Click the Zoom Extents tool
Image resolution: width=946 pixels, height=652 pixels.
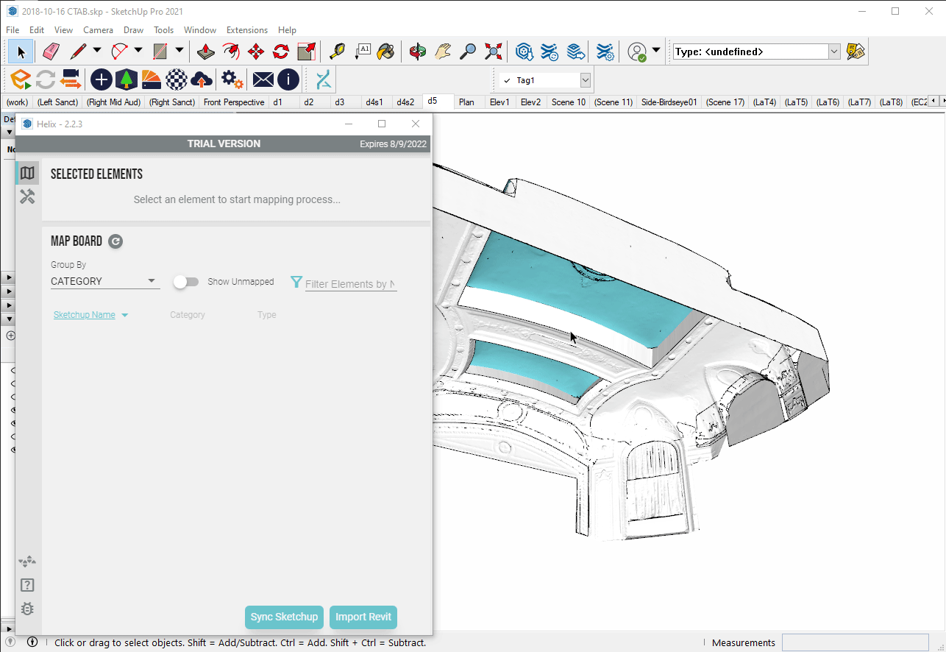tap(493, 52)
